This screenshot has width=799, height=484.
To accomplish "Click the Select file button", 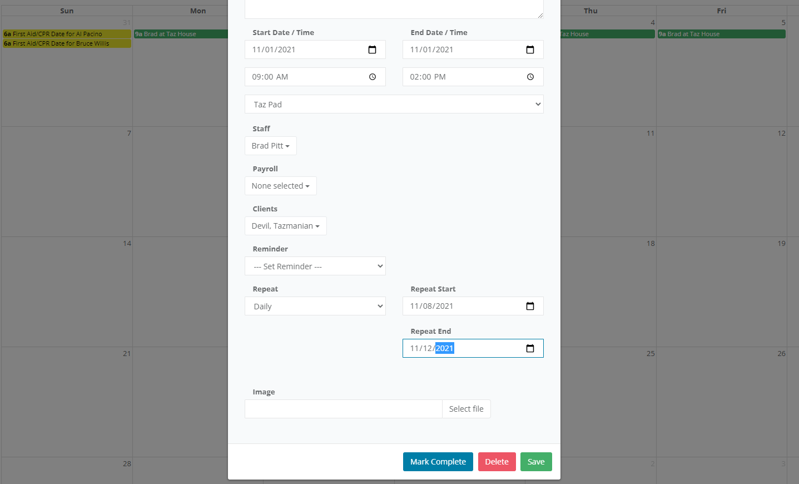I will tap(466, 409).
